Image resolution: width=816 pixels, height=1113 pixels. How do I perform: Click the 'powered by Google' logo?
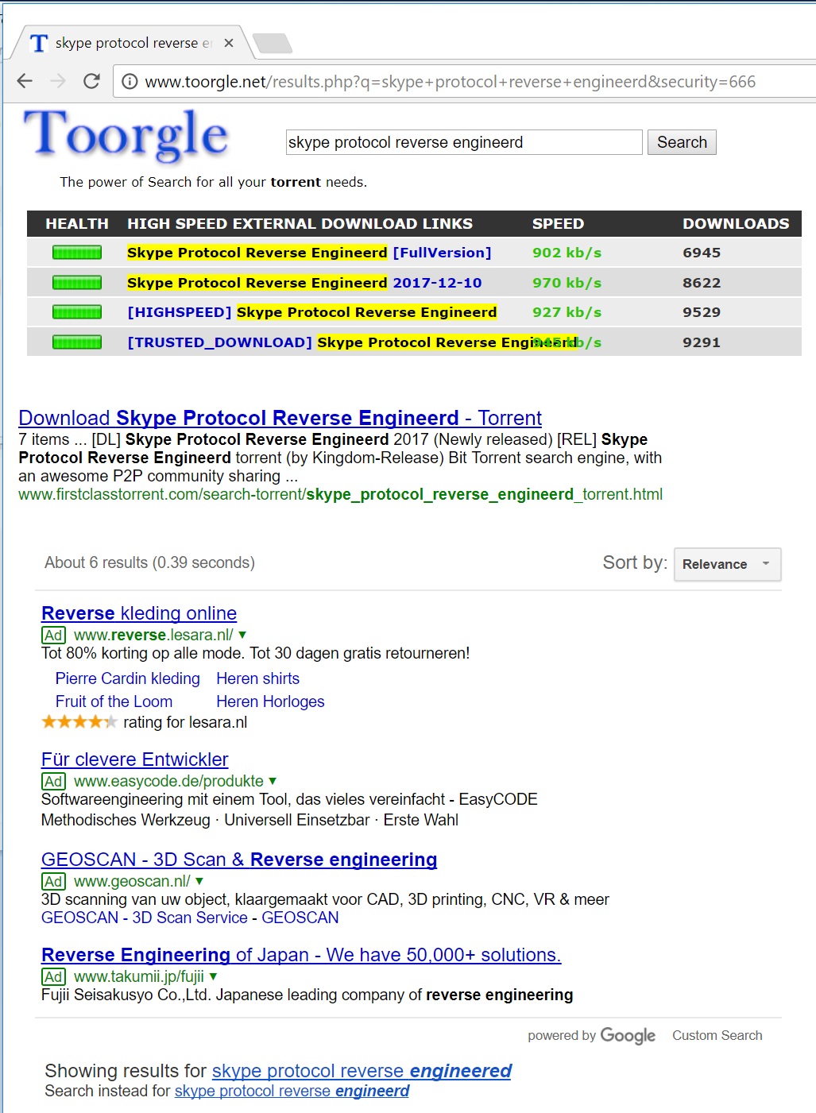point(628,1036)
